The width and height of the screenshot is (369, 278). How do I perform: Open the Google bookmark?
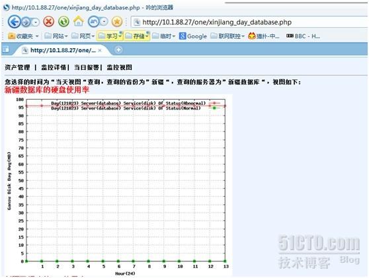pyautogui.click(x=193, y=36)
